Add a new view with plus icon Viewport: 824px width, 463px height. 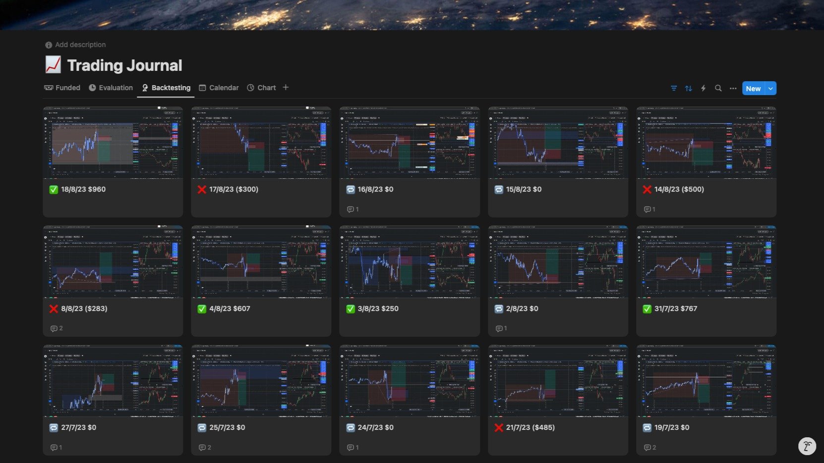click(286, 88)
